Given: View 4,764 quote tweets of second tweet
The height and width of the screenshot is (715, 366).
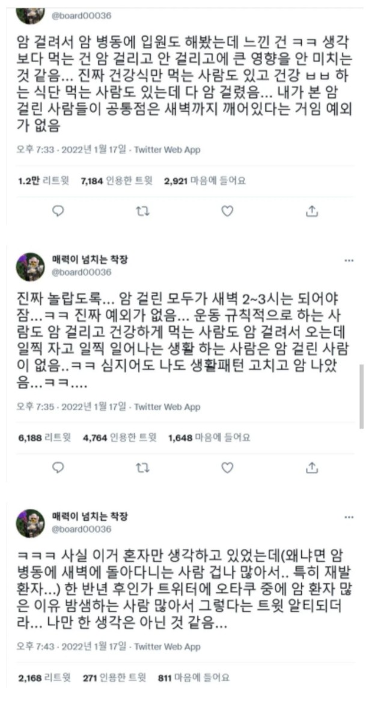Looking at the screenshot, I should point(120,438).
